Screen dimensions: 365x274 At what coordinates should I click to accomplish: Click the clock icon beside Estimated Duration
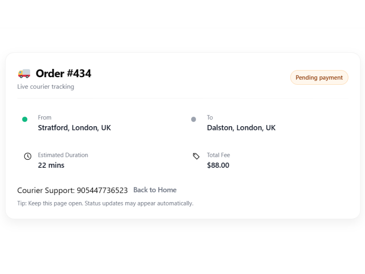pos(27,156)
